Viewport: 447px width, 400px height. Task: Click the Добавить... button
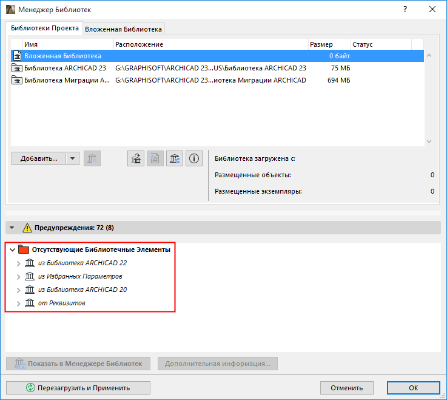coord(39,158)
